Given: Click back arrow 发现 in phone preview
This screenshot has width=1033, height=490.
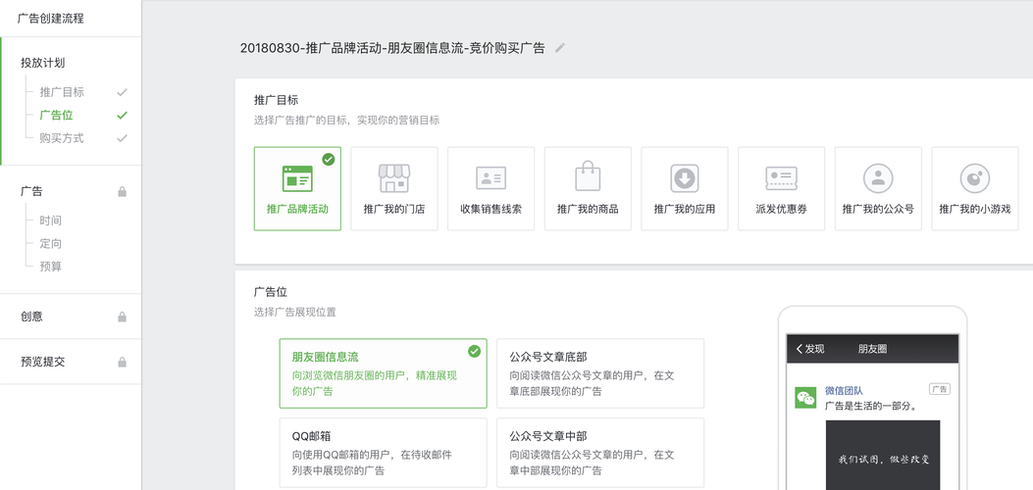Looking at the screenshot, I should pyautogui.click(x=810, y=349).
